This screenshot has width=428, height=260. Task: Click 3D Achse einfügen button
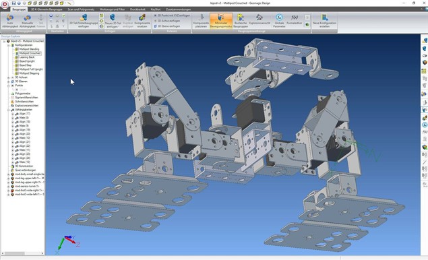tap(167, 21)
